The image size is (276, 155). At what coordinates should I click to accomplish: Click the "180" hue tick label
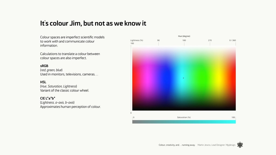pyautogui.click(x=184, y=40)
